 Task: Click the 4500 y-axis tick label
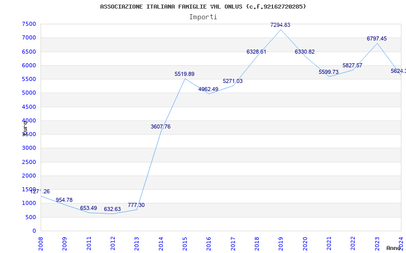tap(29, 107)
